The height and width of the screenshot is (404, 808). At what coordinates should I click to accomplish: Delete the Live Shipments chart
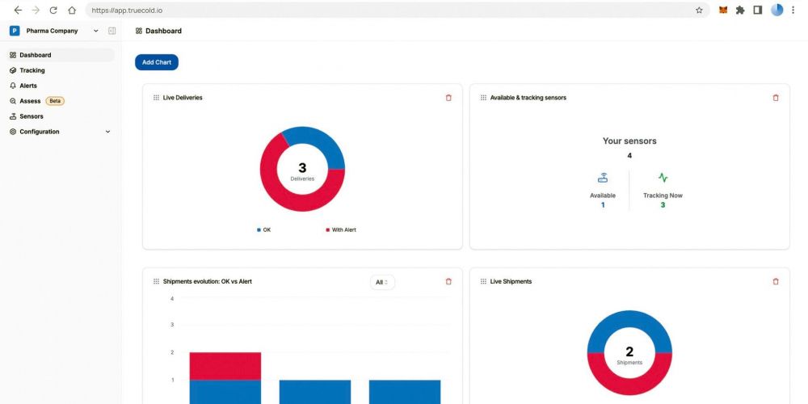(776, 281)
